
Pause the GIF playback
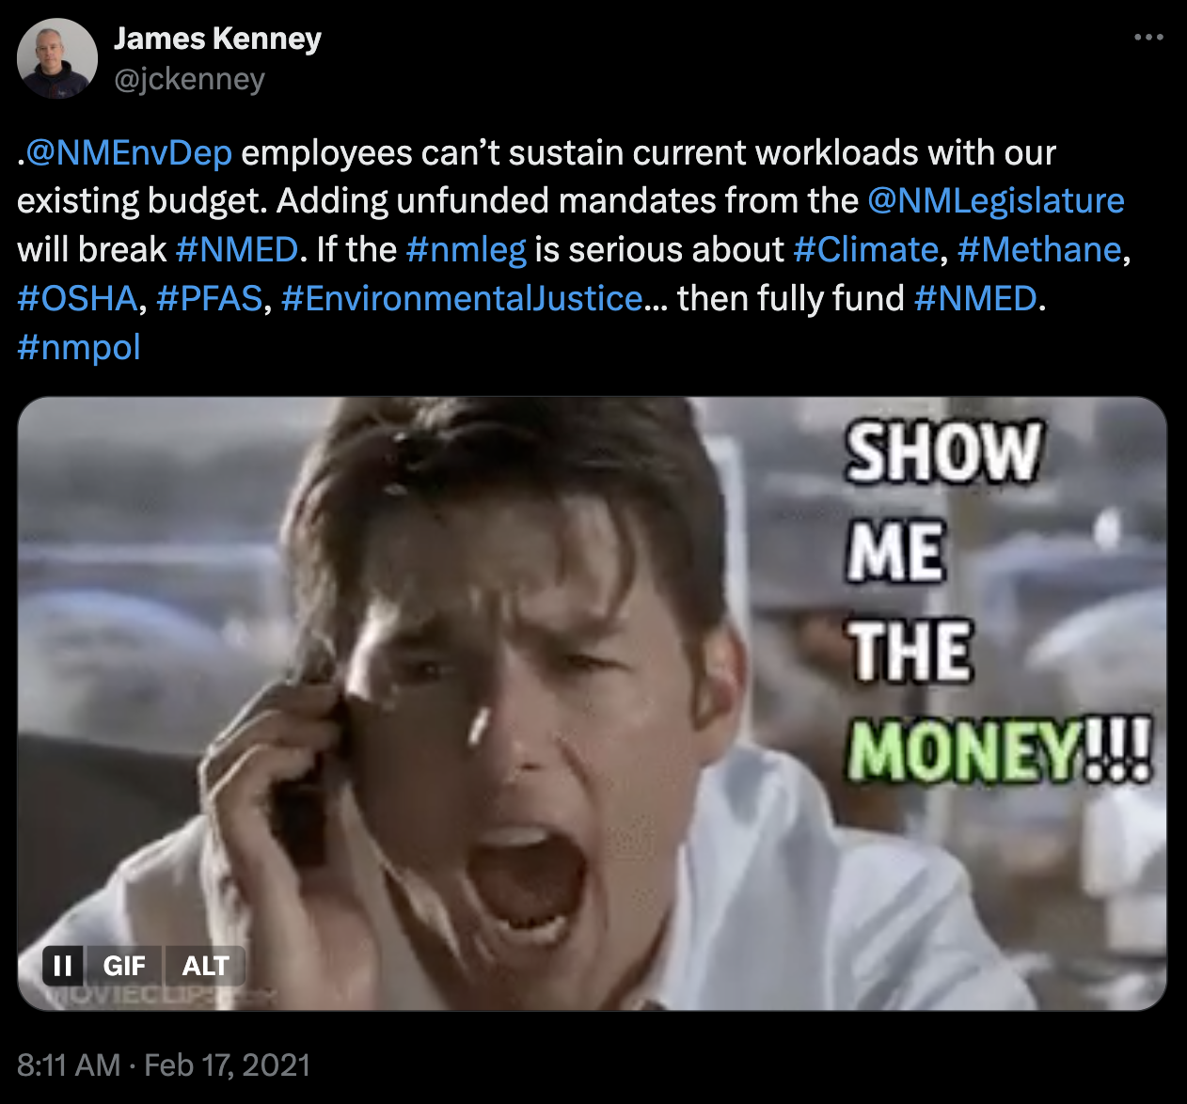[63, 966]
